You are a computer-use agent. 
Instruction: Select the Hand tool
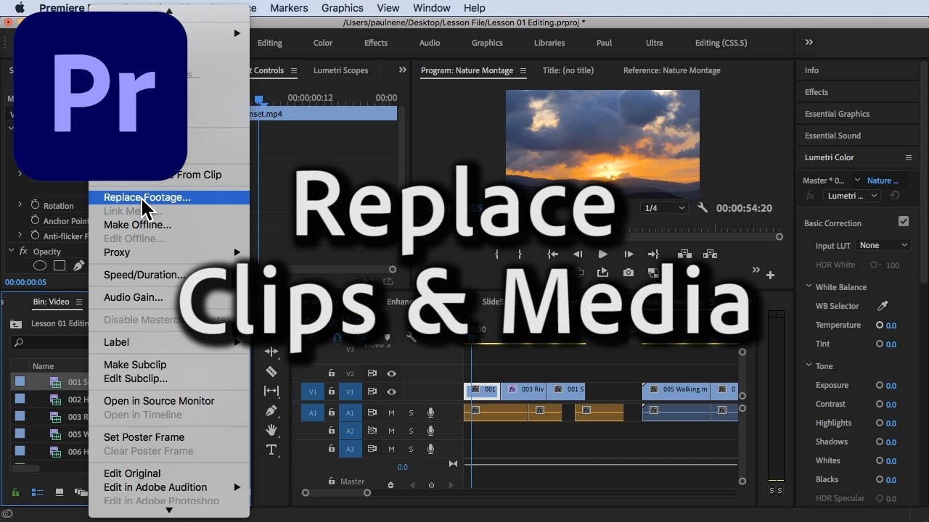(x=271, y=430)
